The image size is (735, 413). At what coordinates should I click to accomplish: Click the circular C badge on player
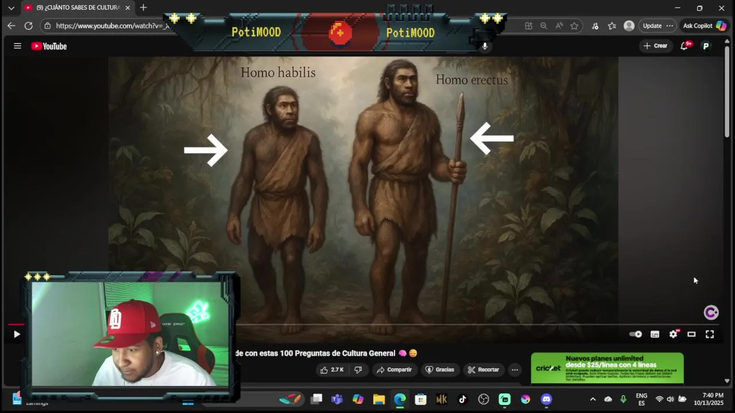pyautogui.click(x=711, y=313)
